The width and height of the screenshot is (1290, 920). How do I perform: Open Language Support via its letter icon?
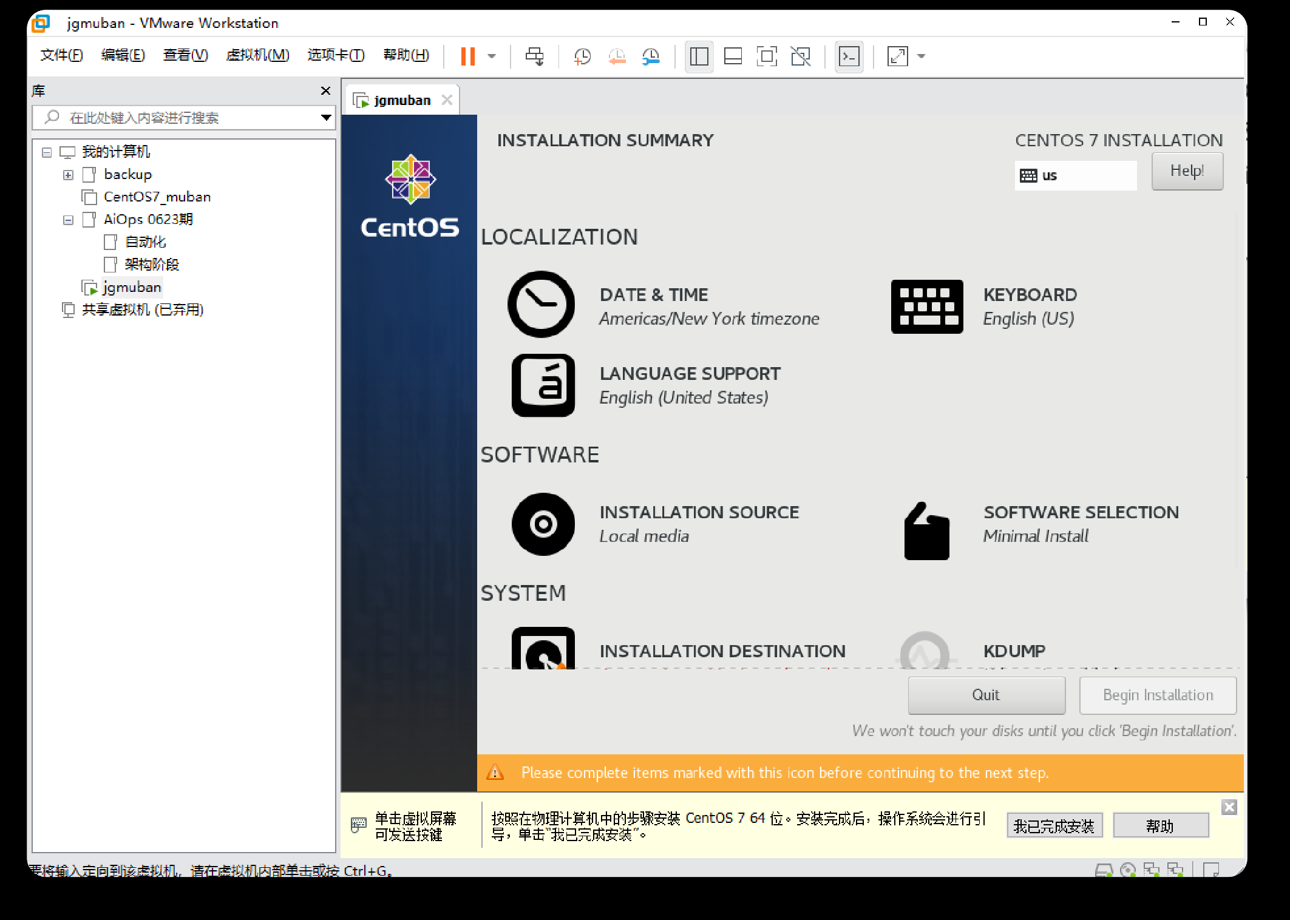click(x=543, y=385)
